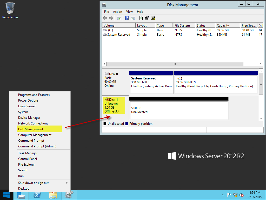This screenshot has width=266, height=200.
Task: Click the volume list horizontal scrollbar thumb
Action: point(175,64)
